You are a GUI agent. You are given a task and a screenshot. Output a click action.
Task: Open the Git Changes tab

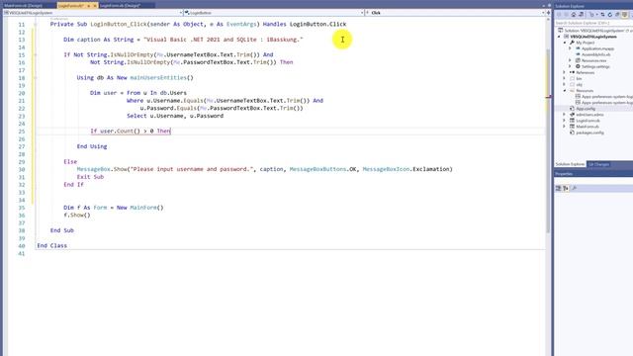click(598, 164)
